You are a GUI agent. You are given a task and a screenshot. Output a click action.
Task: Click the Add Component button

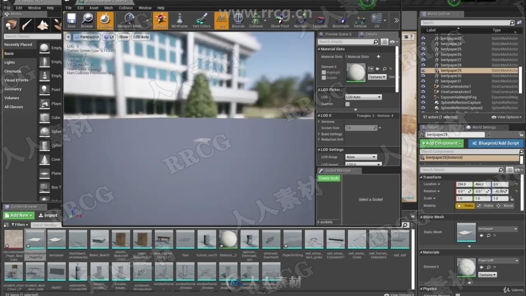[x=442, y=143]
